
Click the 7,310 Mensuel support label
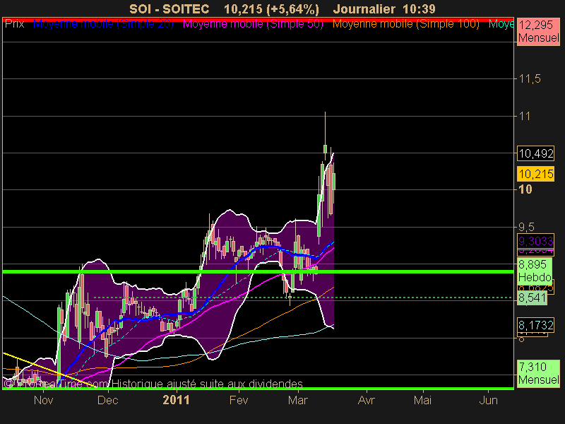click(x=538, y=374)
